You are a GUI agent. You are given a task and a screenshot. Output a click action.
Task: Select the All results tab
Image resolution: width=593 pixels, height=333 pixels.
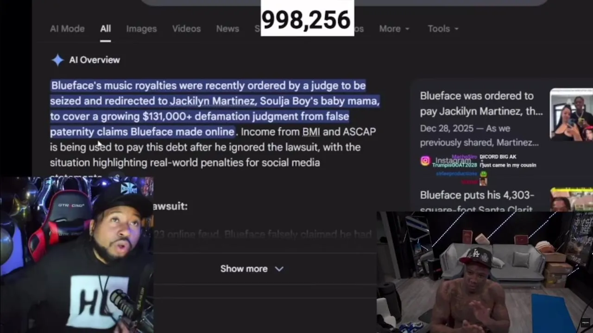point(106,29)
